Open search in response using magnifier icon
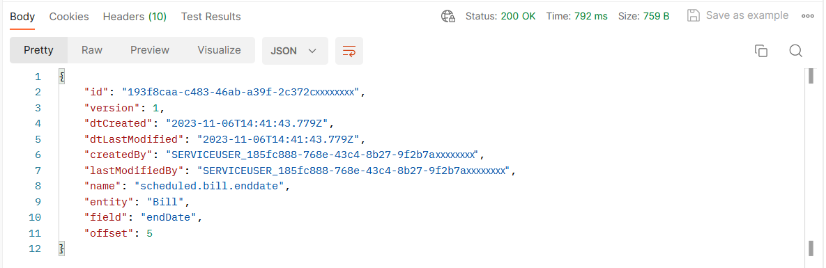 795,51
